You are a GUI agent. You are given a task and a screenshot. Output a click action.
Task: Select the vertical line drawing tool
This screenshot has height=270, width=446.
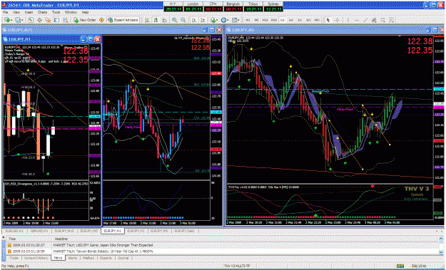(348, 20)
